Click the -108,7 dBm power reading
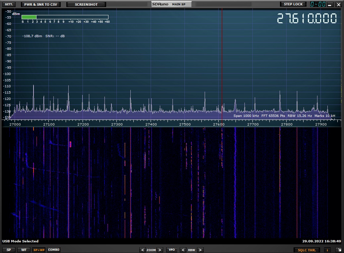The width and height of the screenshot is (344, 253). point(32,36)
